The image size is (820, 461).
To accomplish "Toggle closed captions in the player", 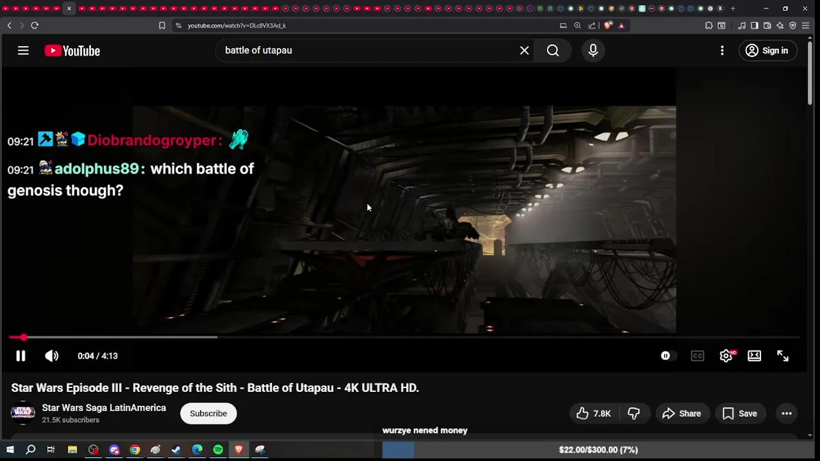I will click(697, 356).
